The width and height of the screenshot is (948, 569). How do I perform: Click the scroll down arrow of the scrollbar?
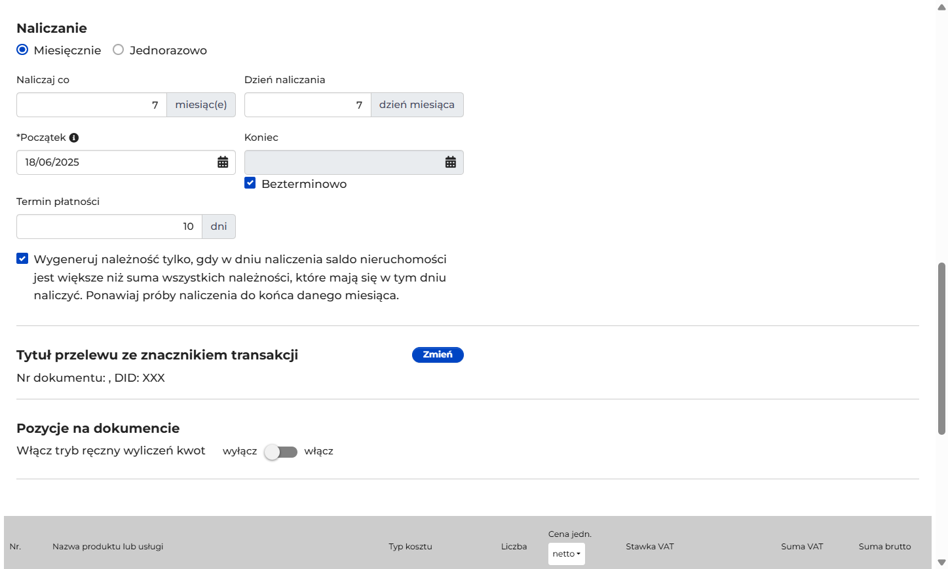click(941, 562)
